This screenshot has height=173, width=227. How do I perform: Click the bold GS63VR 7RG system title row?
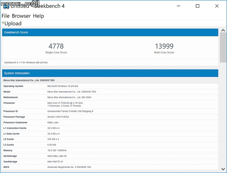(x=110, y=80)
